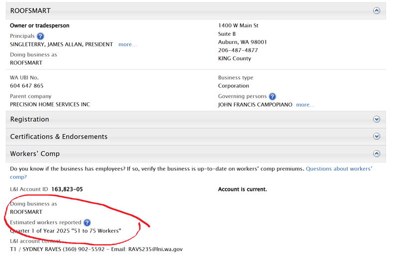Click the Registration header title
This screenshot has width=398, height=261.
pos(30,119)
